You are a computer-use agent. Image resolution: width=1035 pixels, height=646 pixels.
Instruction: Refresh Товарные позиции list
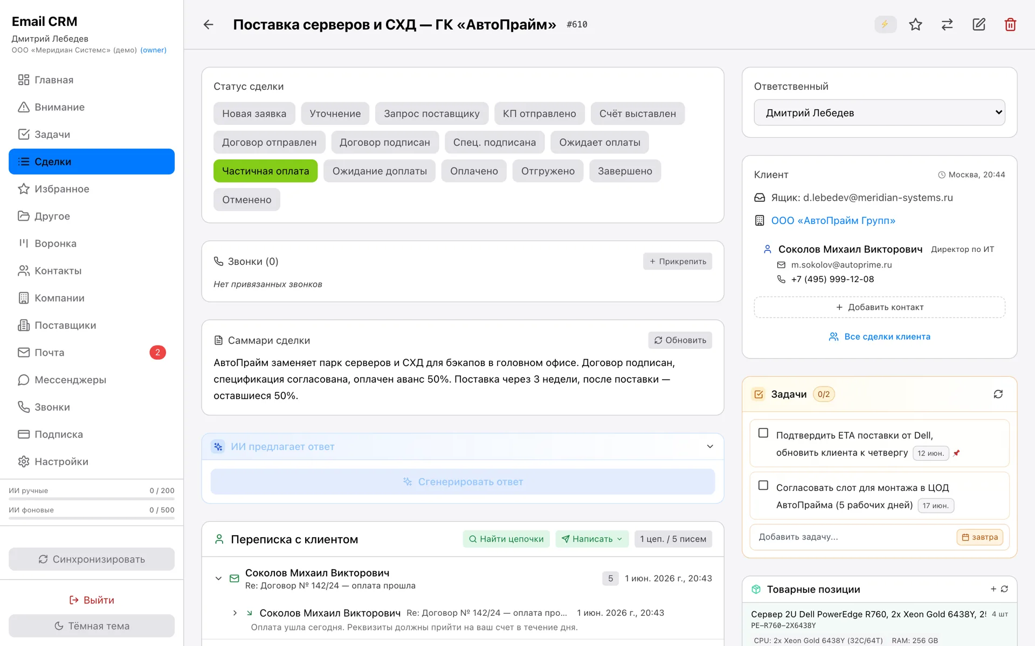1004,589
